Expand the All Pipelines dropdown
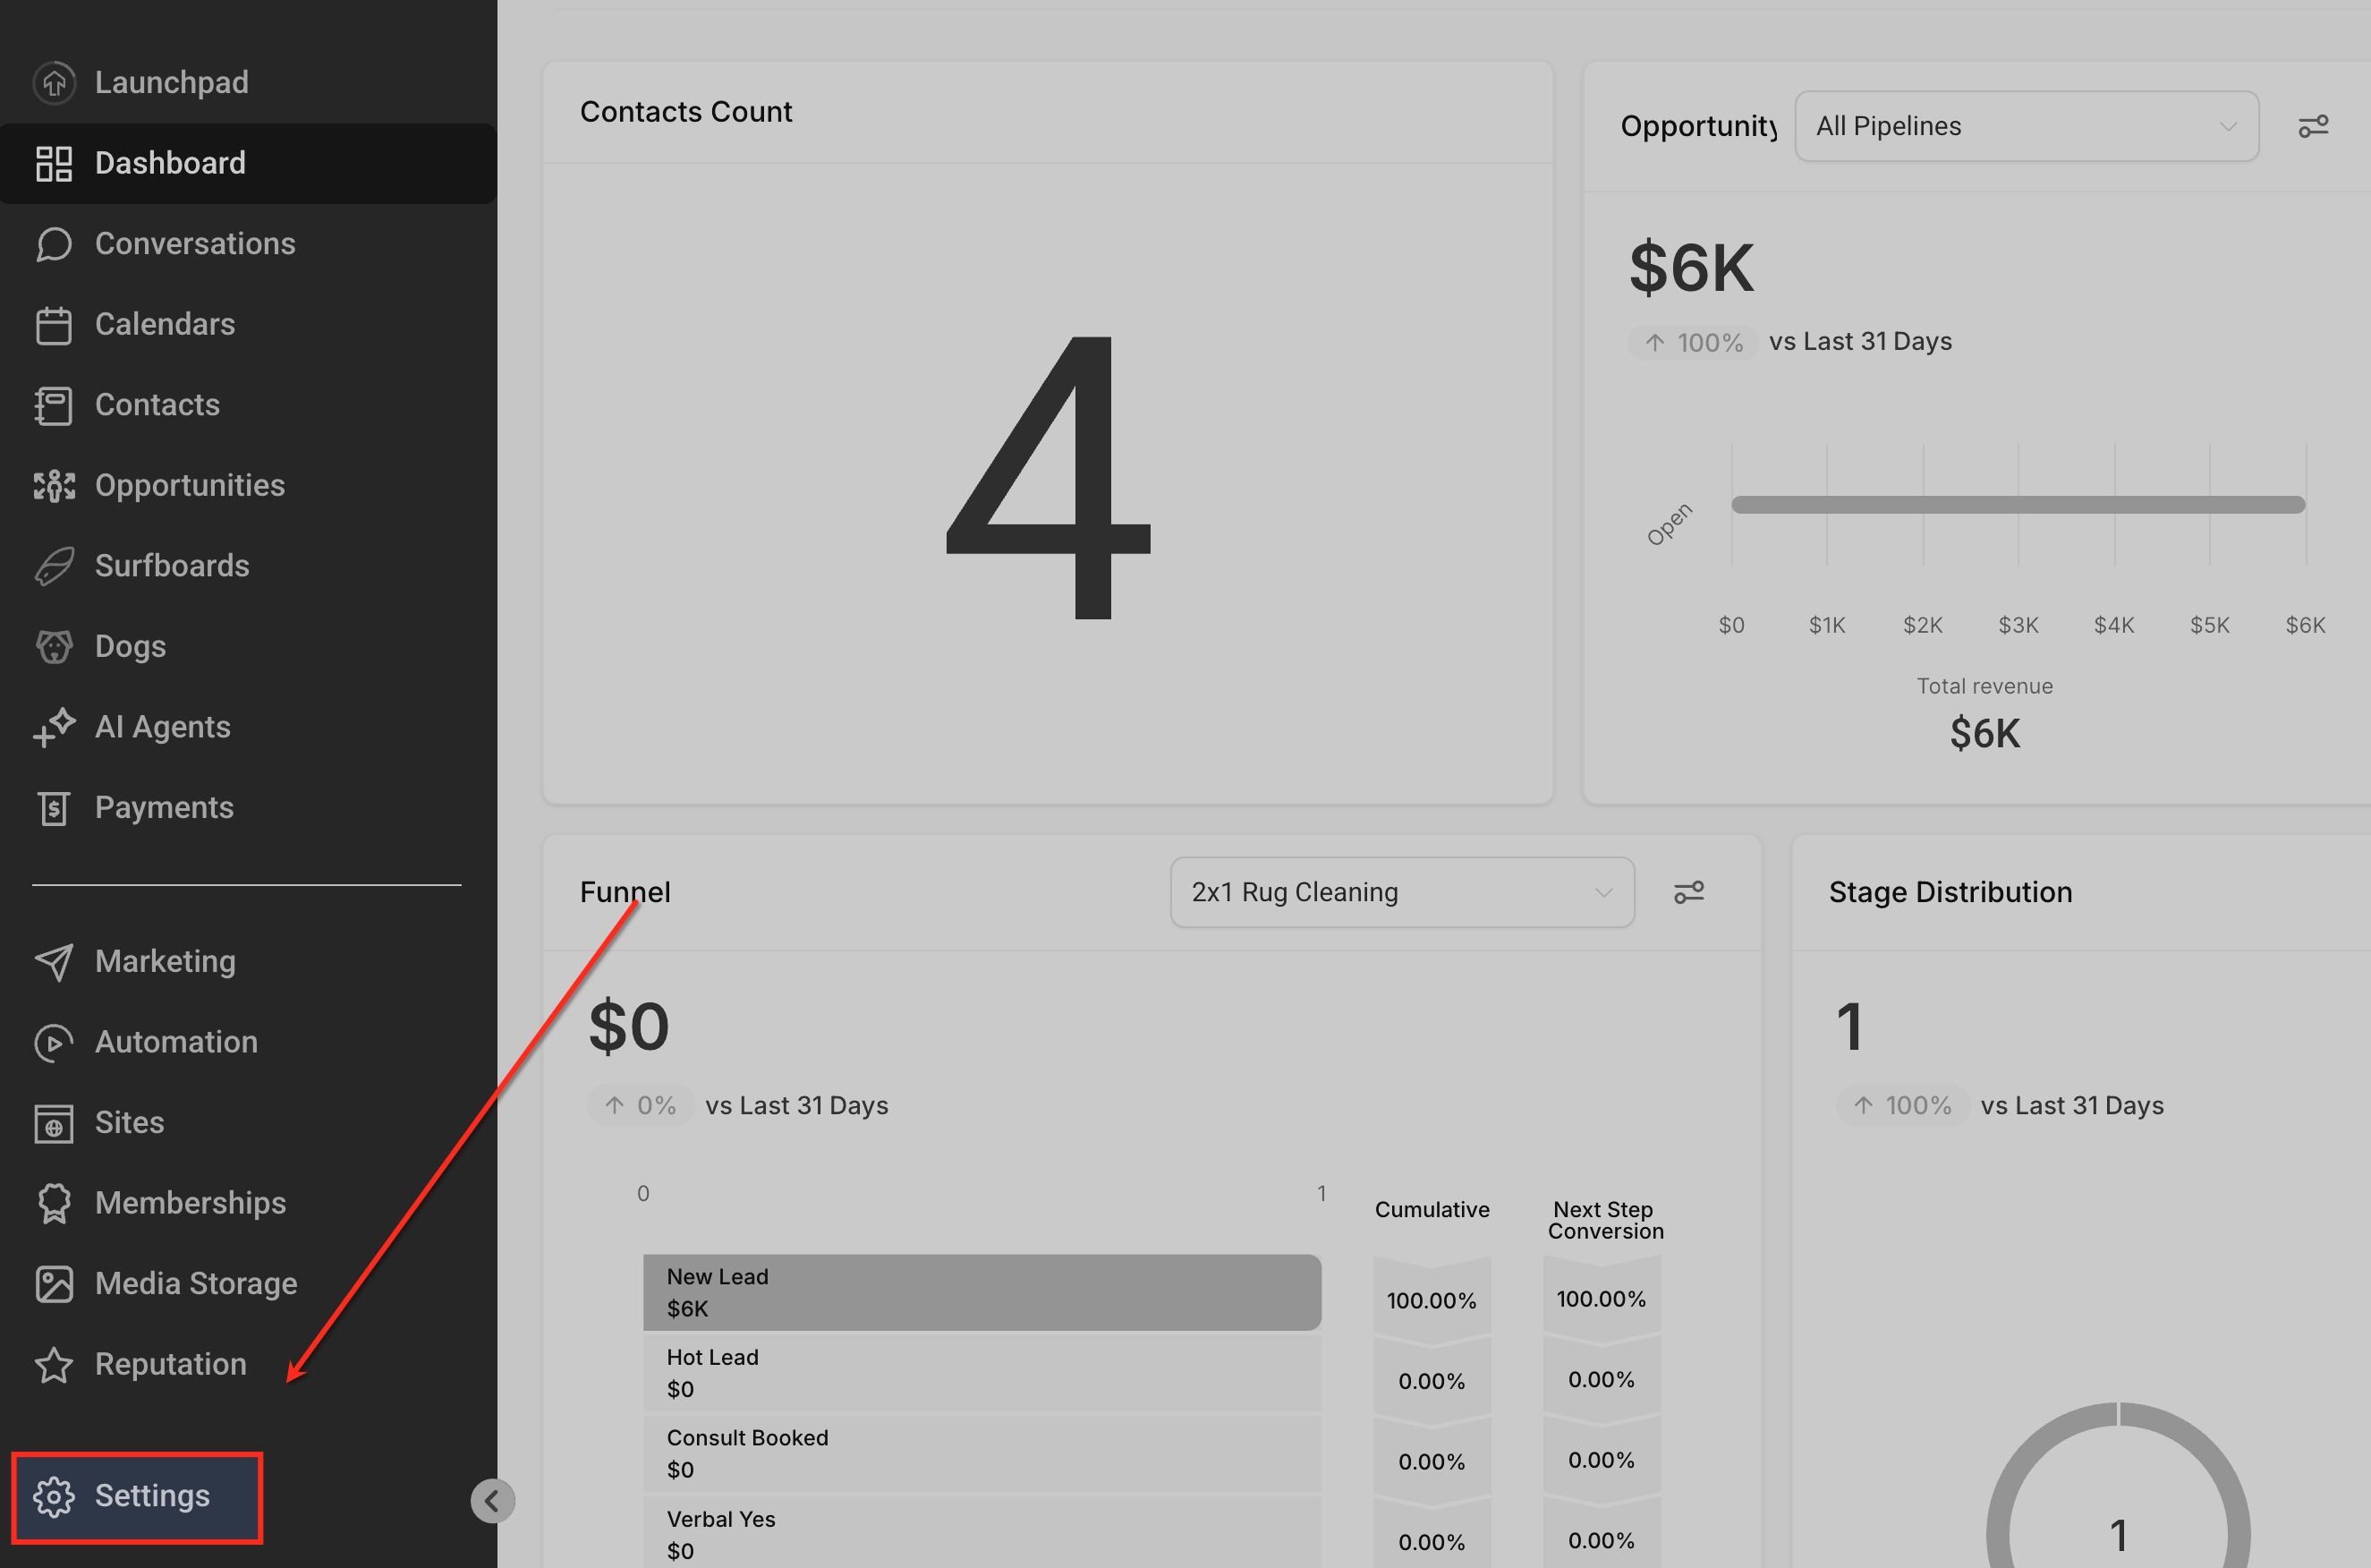This screenshot has width=2371, height=1568. (2027, 126)
